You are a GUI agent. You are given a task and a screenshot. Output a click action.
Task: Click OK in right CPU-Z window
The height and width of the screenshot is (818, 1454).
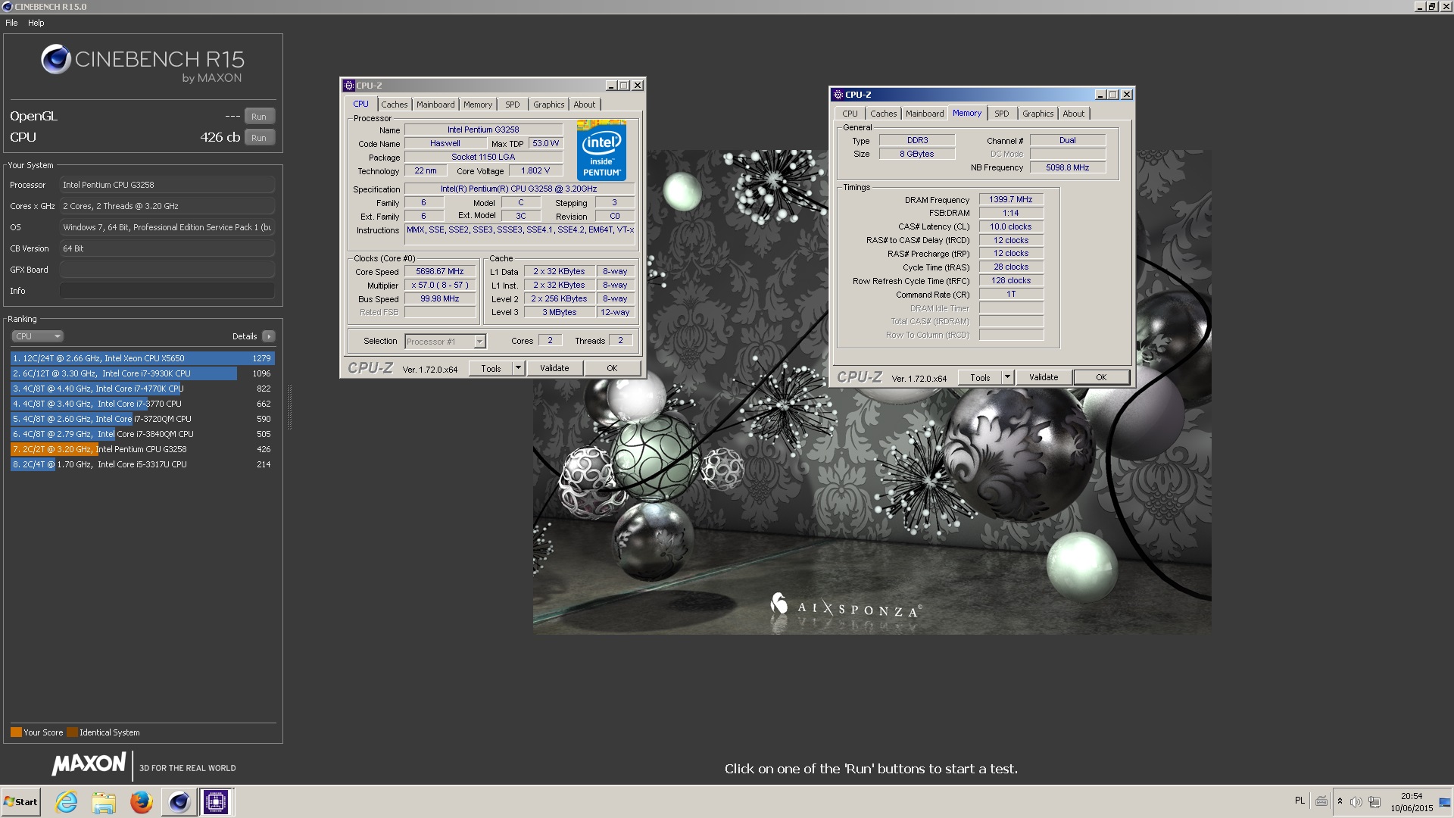pyautogui.click(x=1101, y=378)
